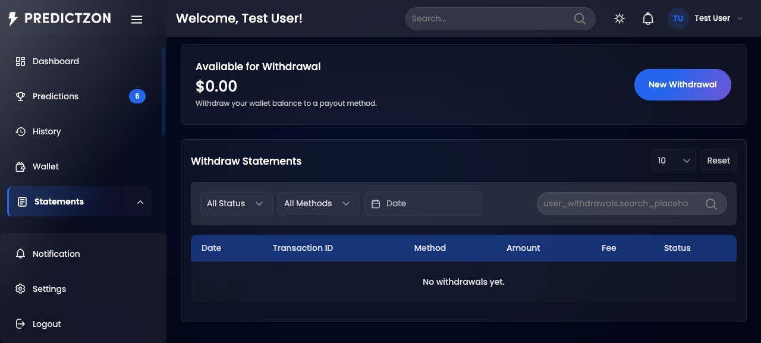Image resolution: width=761 pixels, height=343 pixels.
Task: Click the Transaction ID column header
Action: pyautogui.click(x=303, y=248)
